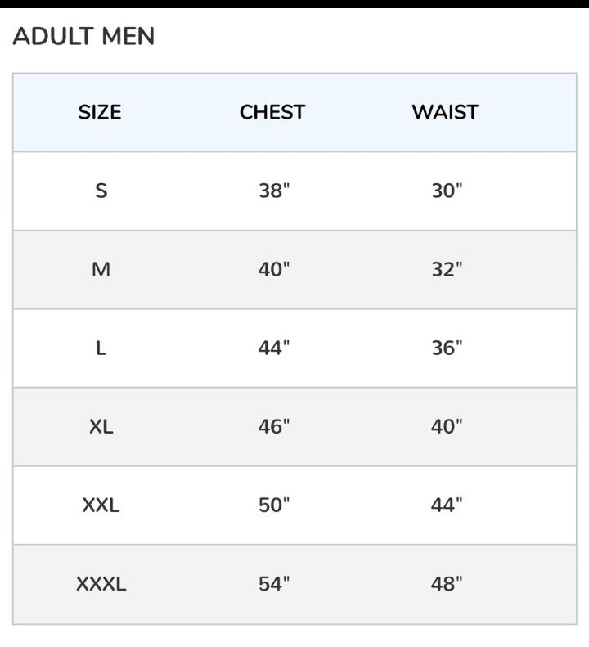Screen dimensions: 589x647
Task: Click the 54" chest value
Action: click(x=274, y=584)
